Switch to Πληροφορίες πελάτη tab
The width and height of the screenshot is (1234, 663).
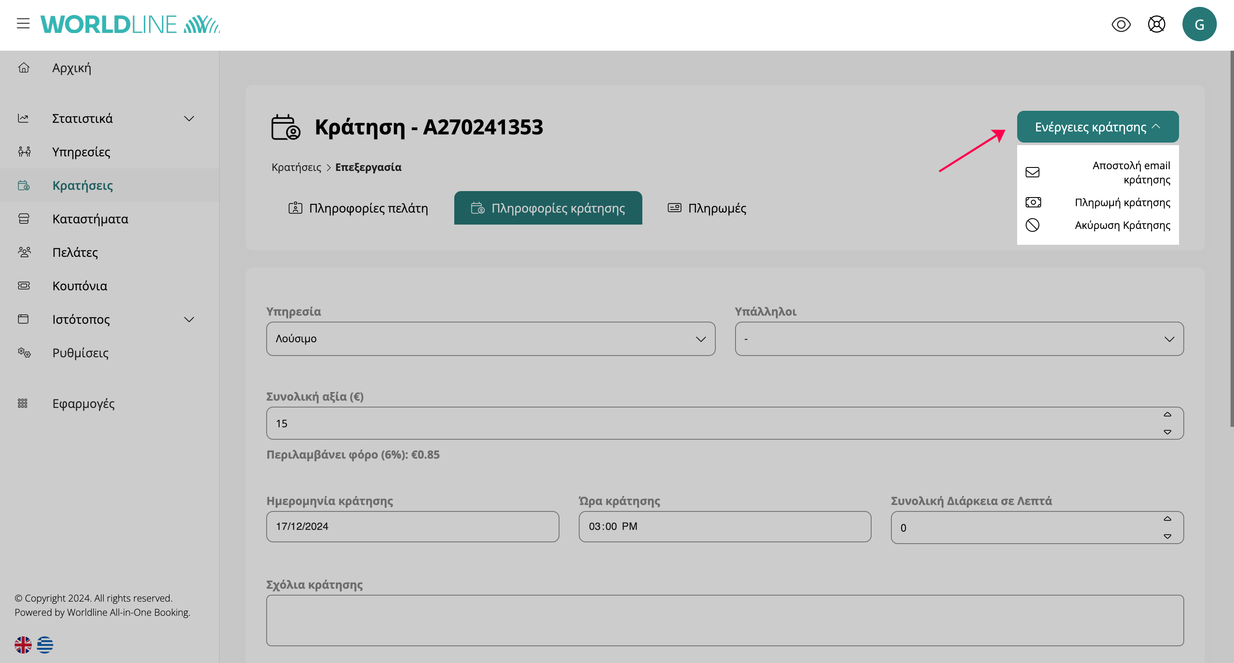[x=359, y=208]
